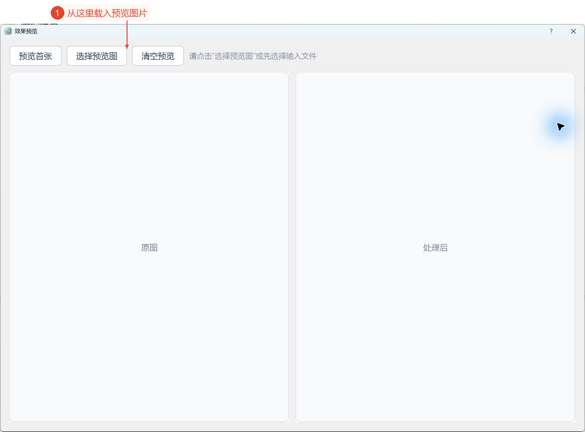Click the app icon in the title bar
The width and height of the screenshot is (585, 432).
[8, 31]
